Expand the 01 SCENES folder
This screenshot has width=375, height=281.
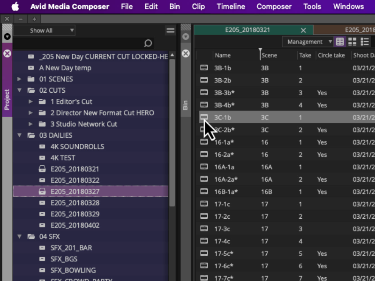coord(20,79)
